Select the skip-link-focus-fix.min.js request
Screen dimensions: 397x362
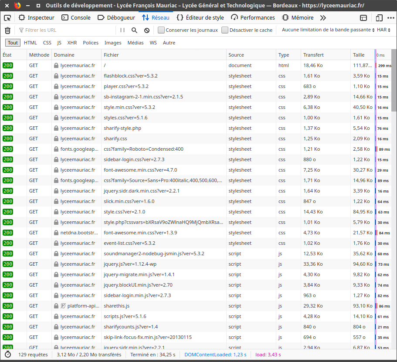[x=196, y=337]
